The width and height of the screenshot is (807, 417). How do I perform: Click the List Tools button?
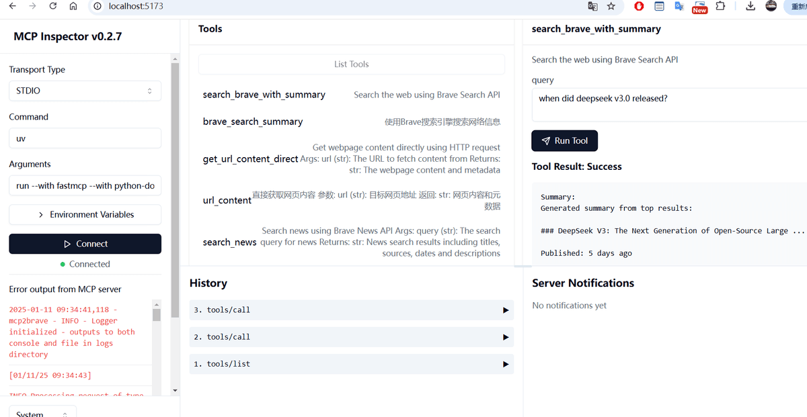(x=351, y=64)
